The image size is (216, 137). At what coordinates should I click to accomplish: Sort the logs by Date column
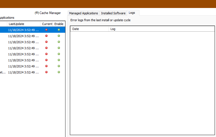pos(89,29)
